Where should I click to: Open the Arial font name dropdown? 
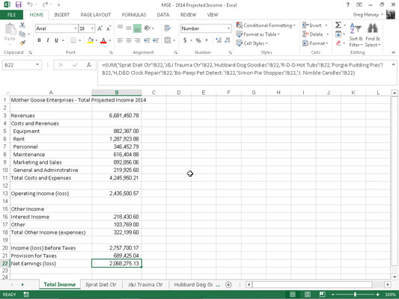[76, 28]
